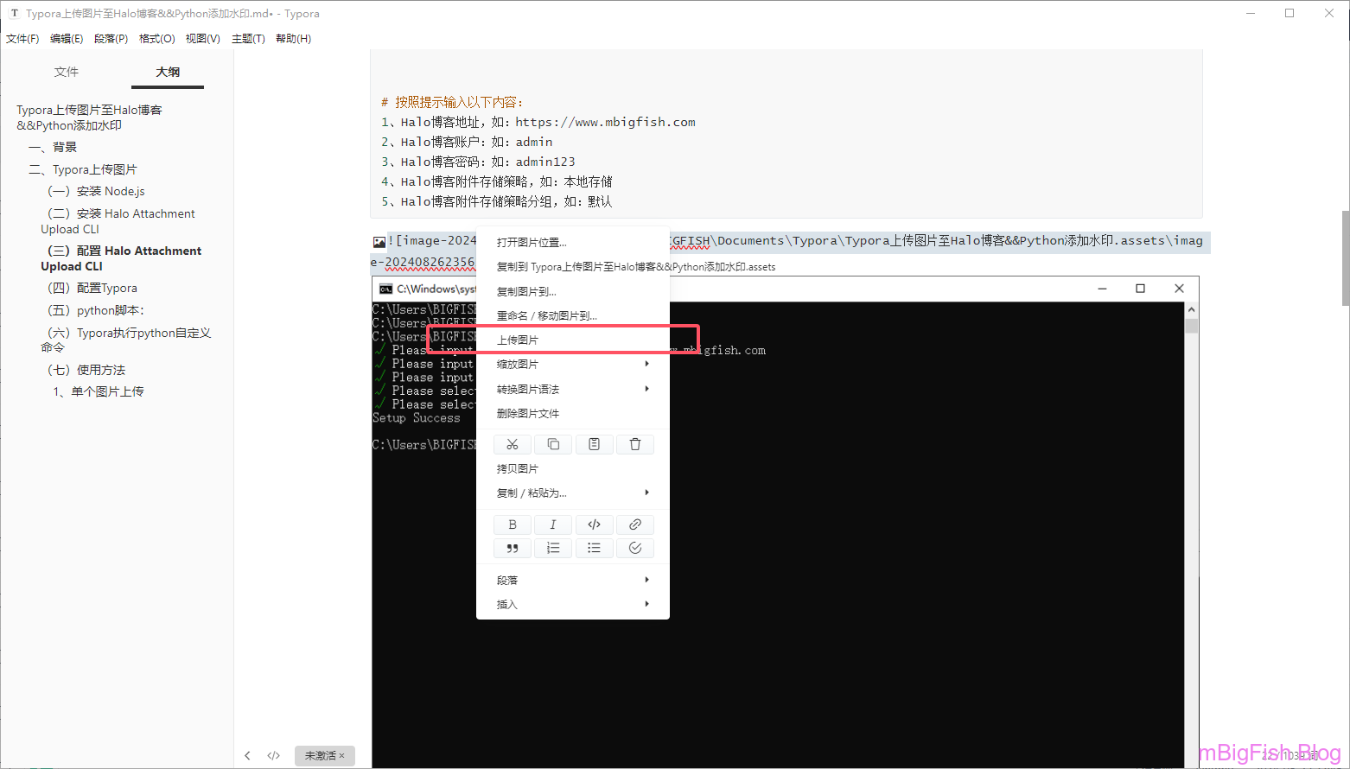Screen dimensions: 1350x769
Task: Insert task list check icon
Action: coord(635,548)
